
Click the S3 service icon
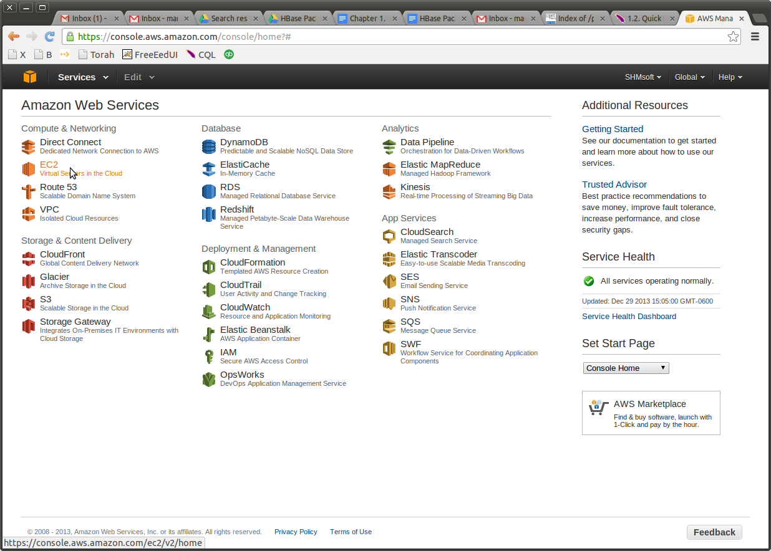pos(29,304)
